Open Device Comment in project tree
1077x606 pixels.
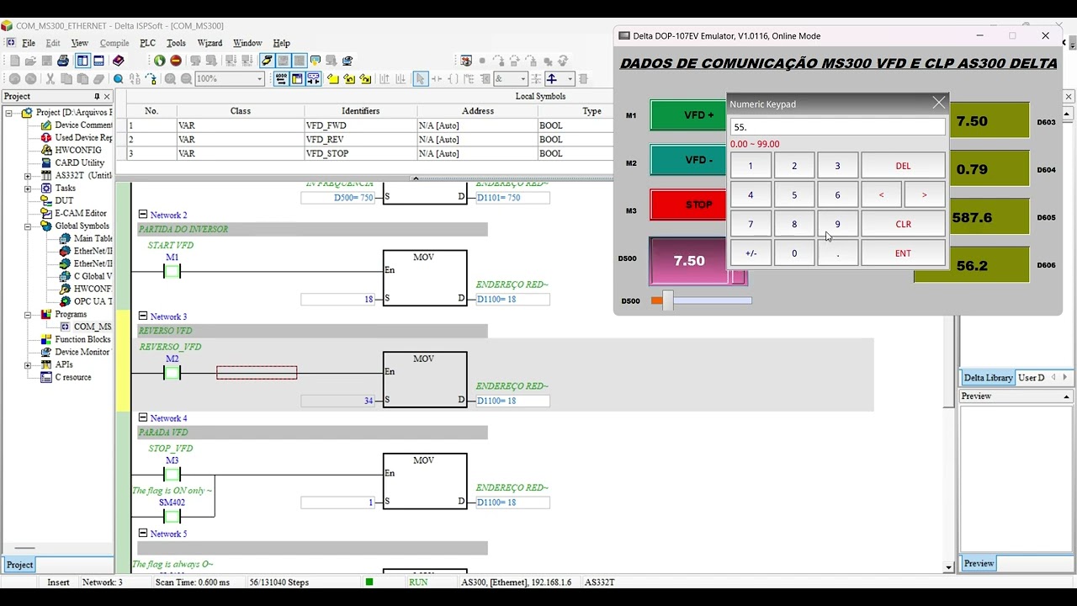[83, 125]
